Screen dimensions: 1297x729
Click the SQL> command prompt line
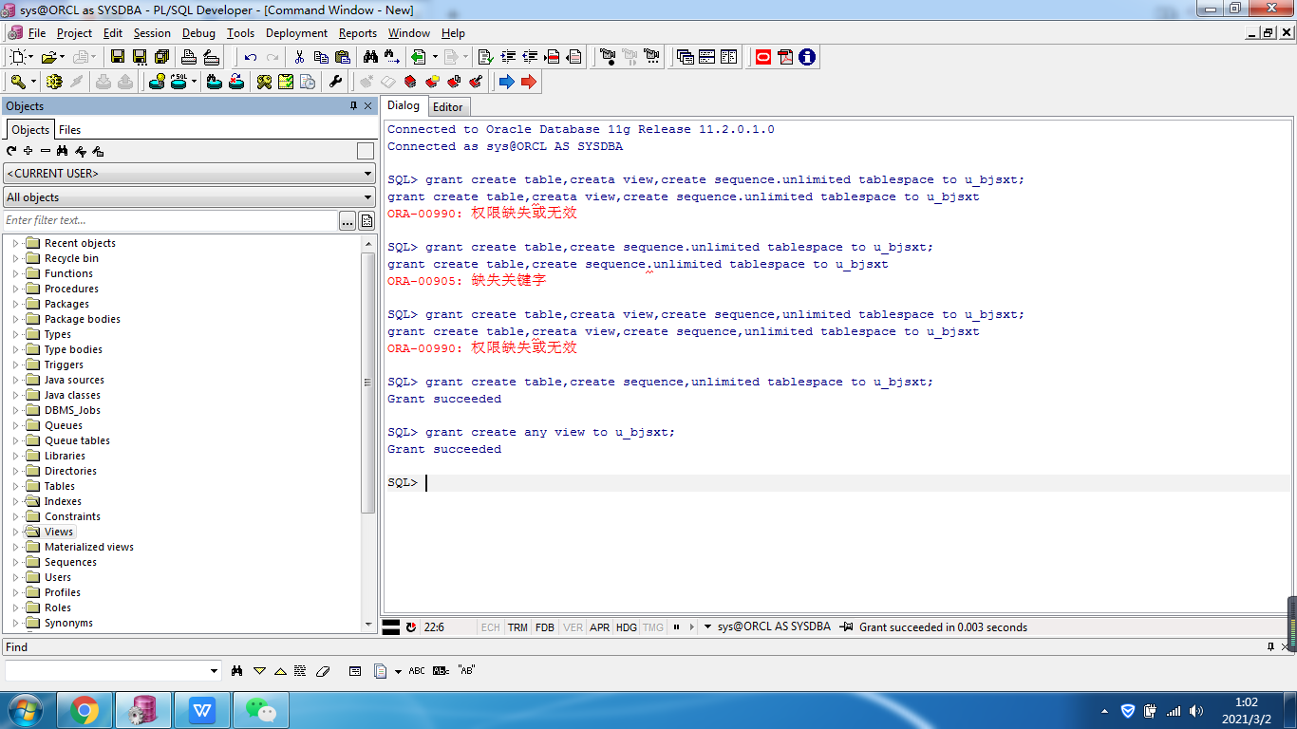point(838,483)
